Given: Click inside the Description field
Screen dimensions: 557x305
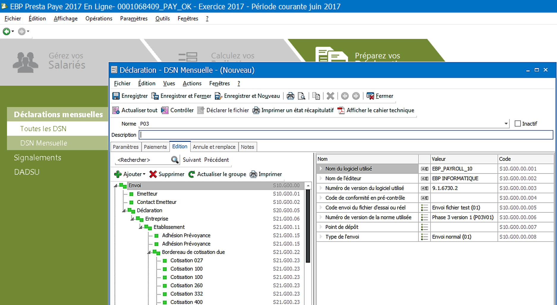Looking at the screenshot, I should 346,135.
